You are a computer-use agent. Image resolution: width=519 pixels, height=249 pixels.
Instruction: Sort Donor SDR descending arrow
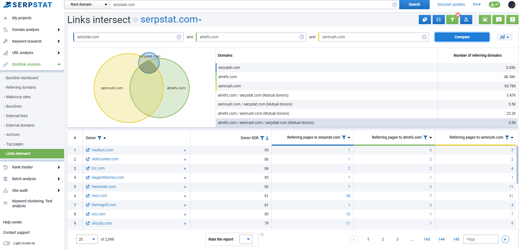pos(267,138)
